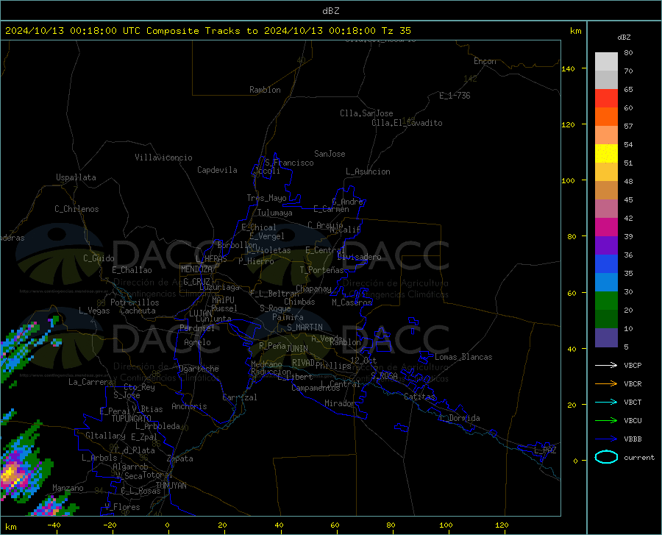Screen dimensions: 662x535
Task: Click the '80' value on dBZ scale
Action: [628, 53]
